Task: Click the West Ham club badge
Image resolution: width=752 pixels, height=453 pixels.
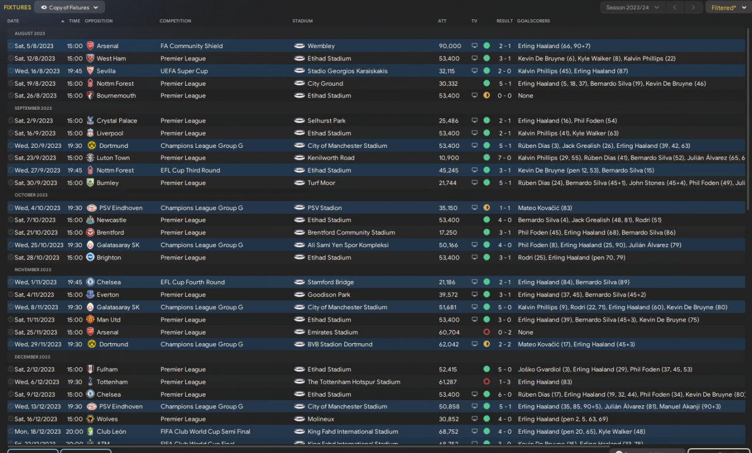Action: (90, 58)
